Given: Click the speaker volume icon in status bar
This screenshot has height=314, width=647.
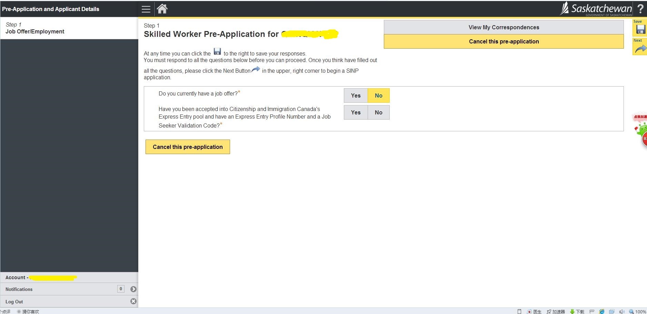Looking at the screenshot, I should point(621,311).
